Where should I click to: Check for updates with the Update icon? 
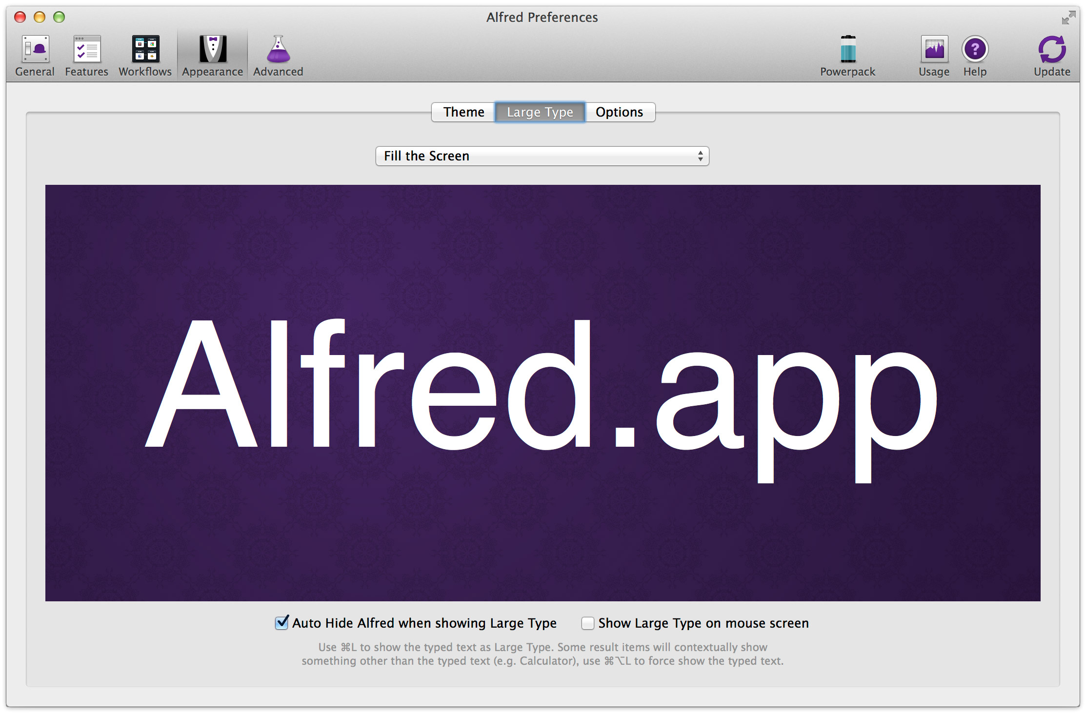click(x=1052, y=56)
